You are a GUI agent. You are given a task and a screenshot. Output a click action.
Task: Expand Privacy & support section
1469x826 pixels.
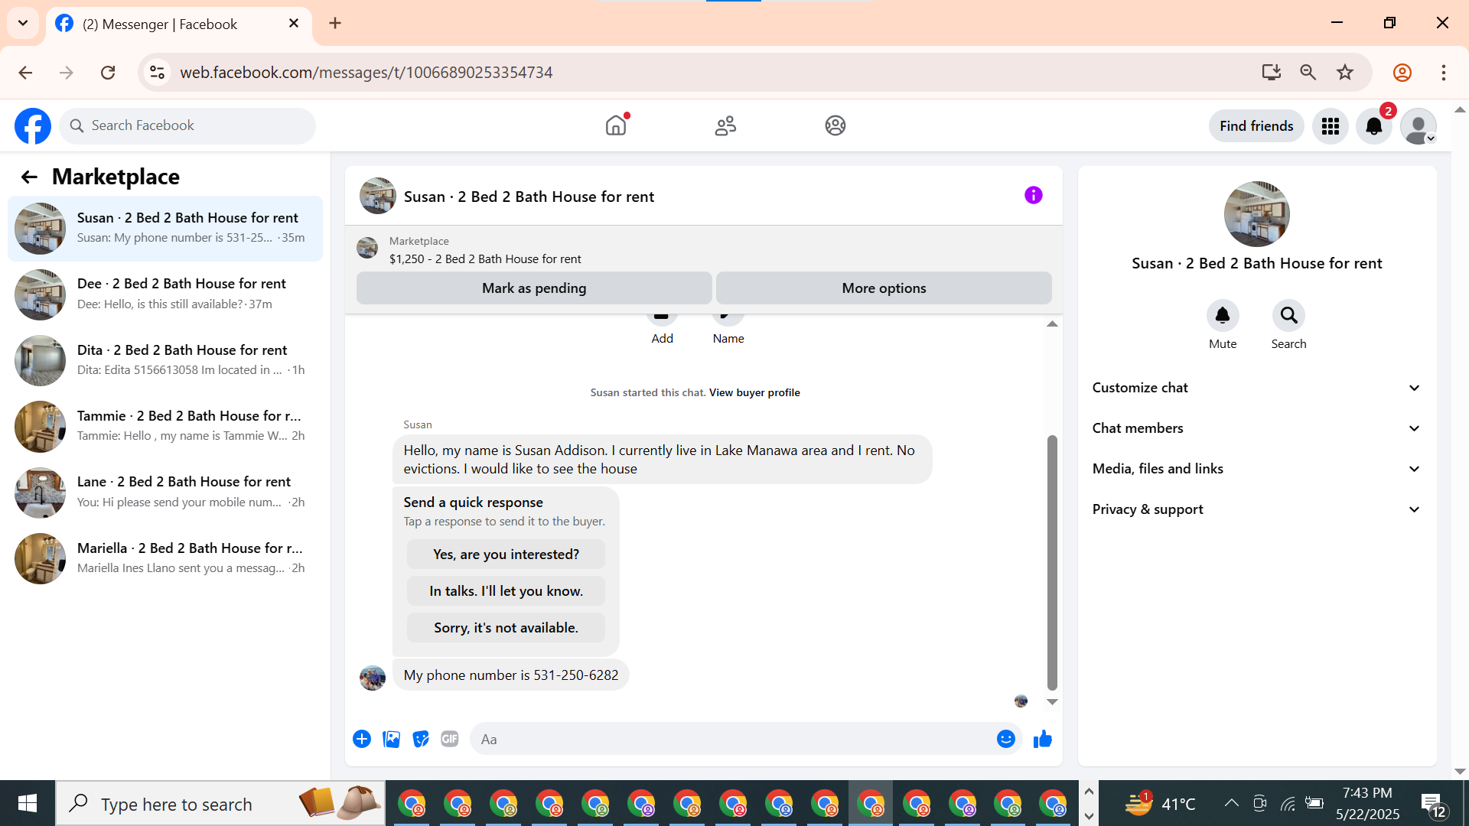point(1257,509)
